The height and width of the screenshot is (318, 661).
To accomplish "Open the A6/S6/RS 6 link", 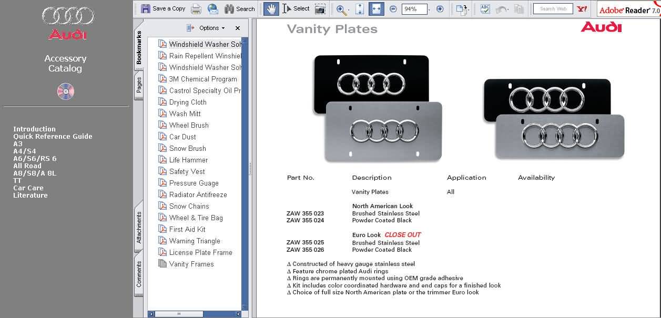I will point(35,158).
